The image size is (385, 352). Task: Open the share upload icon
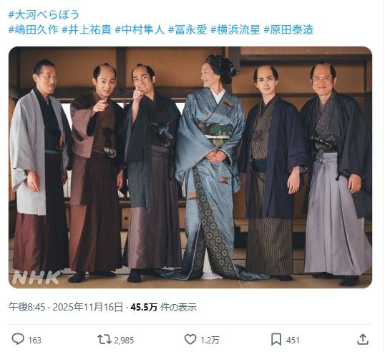[x=363, y=339]
